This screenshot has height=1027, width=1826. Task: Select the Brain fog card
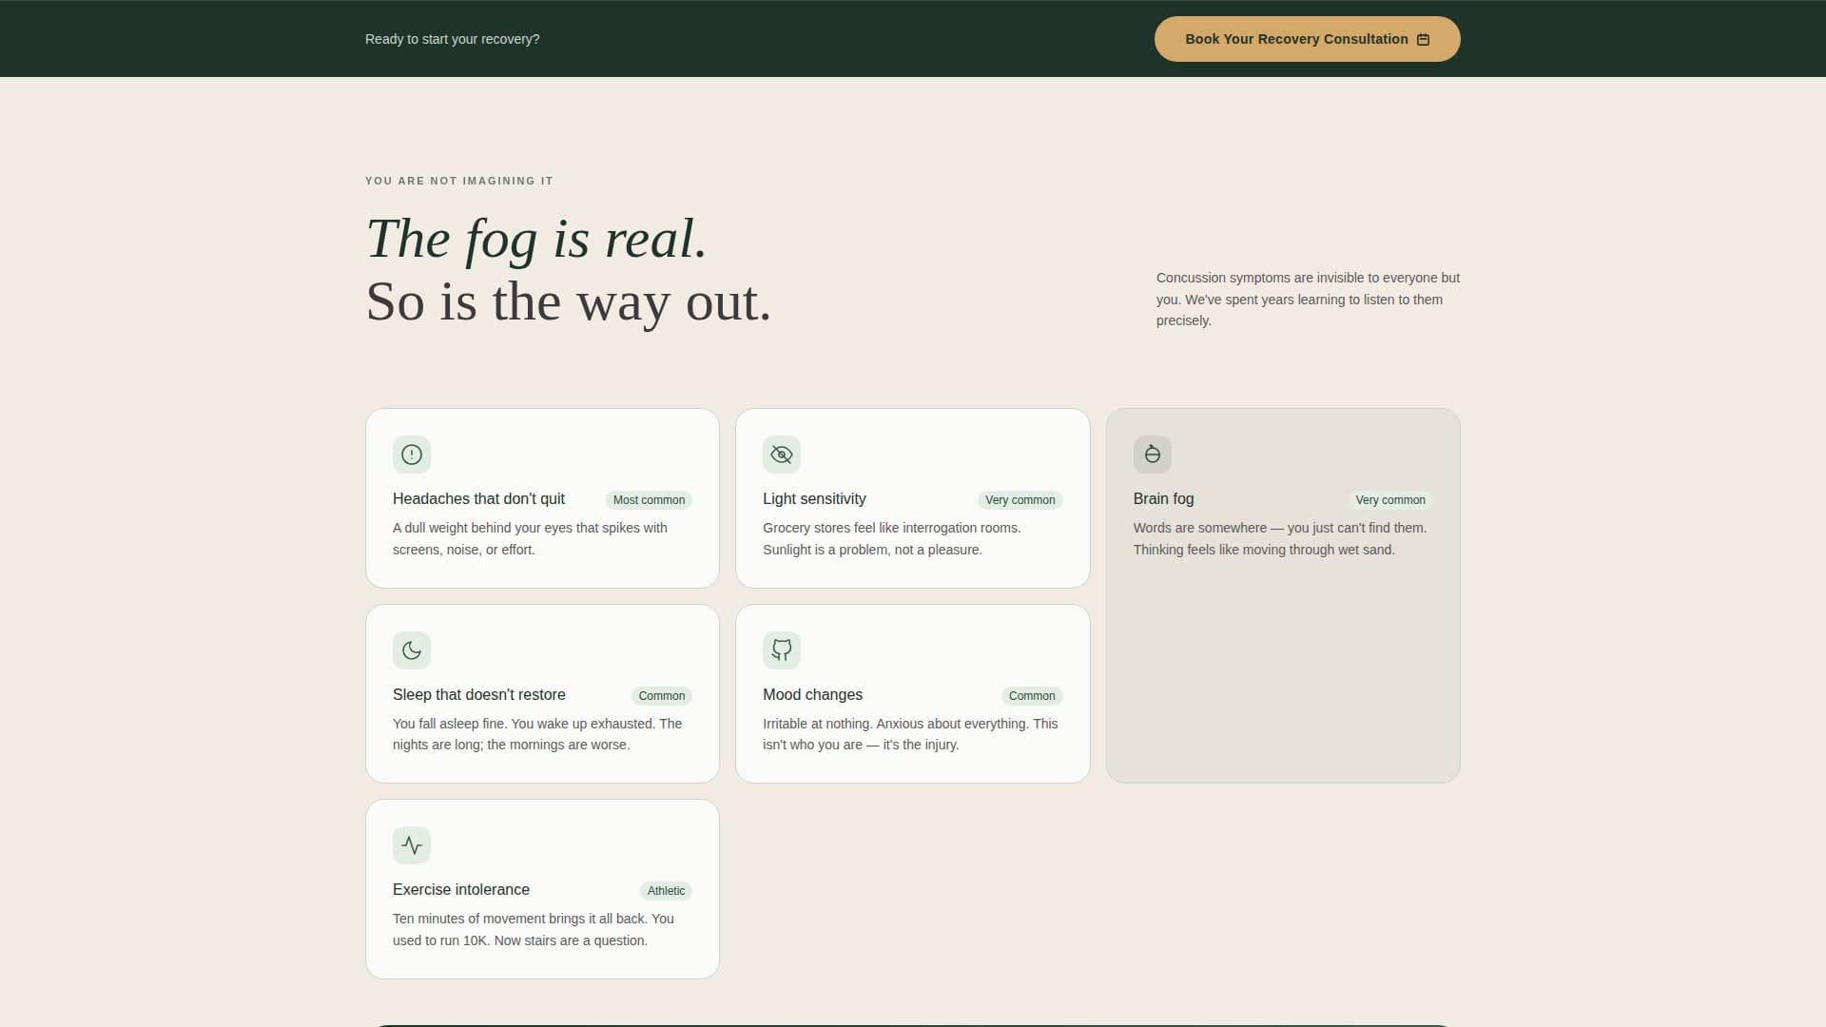[x=1283, y=594]
